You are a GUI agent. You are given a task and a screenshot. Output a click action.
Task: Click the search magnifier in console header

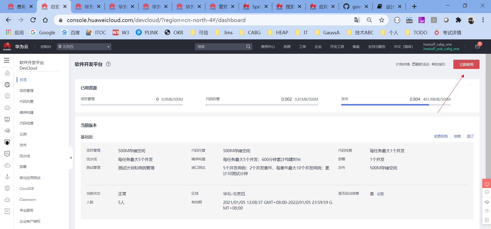248,47
